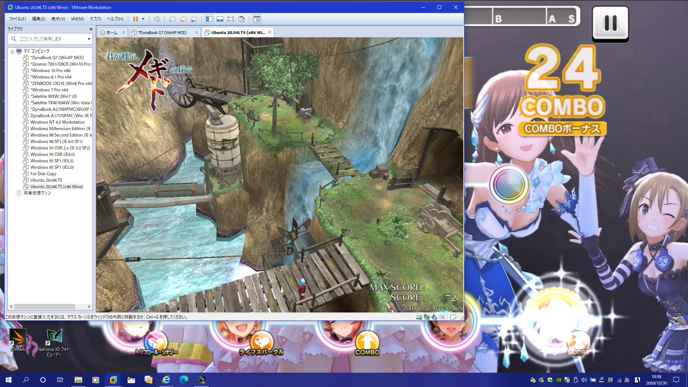688x387 pixels.
Task: Close the Ubuntu 20.04LTS (x86 Wine) tab
Action: pyautogui.click(x=270, y=32)
